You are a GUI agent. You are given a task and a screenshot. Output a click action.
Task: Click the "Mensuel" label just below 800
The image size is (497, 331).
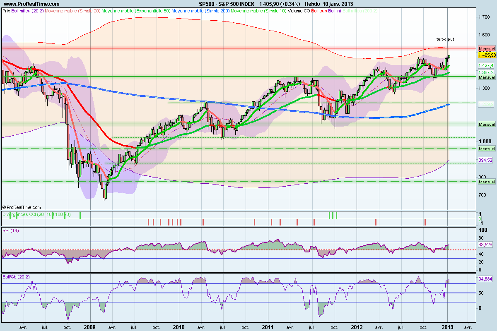coord(487,182)
